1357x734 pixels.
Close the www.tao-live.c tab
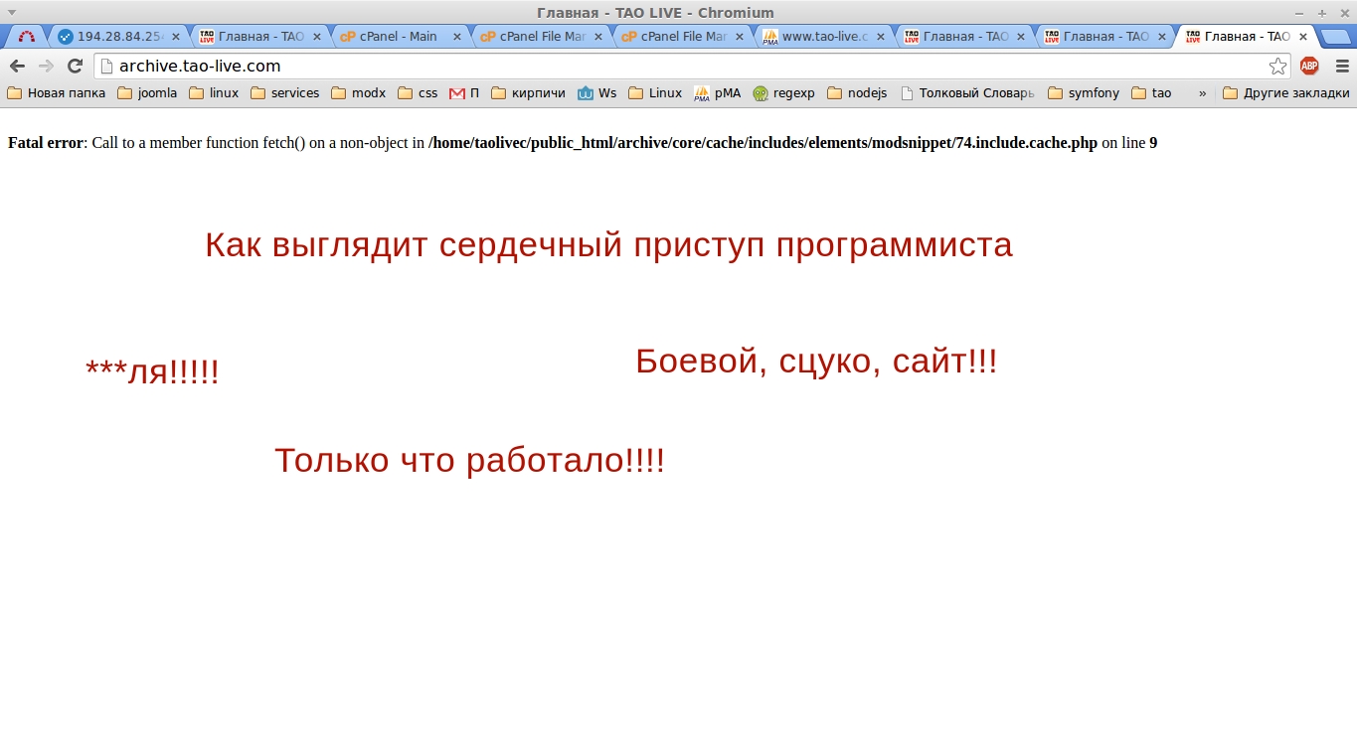(880, 37)
